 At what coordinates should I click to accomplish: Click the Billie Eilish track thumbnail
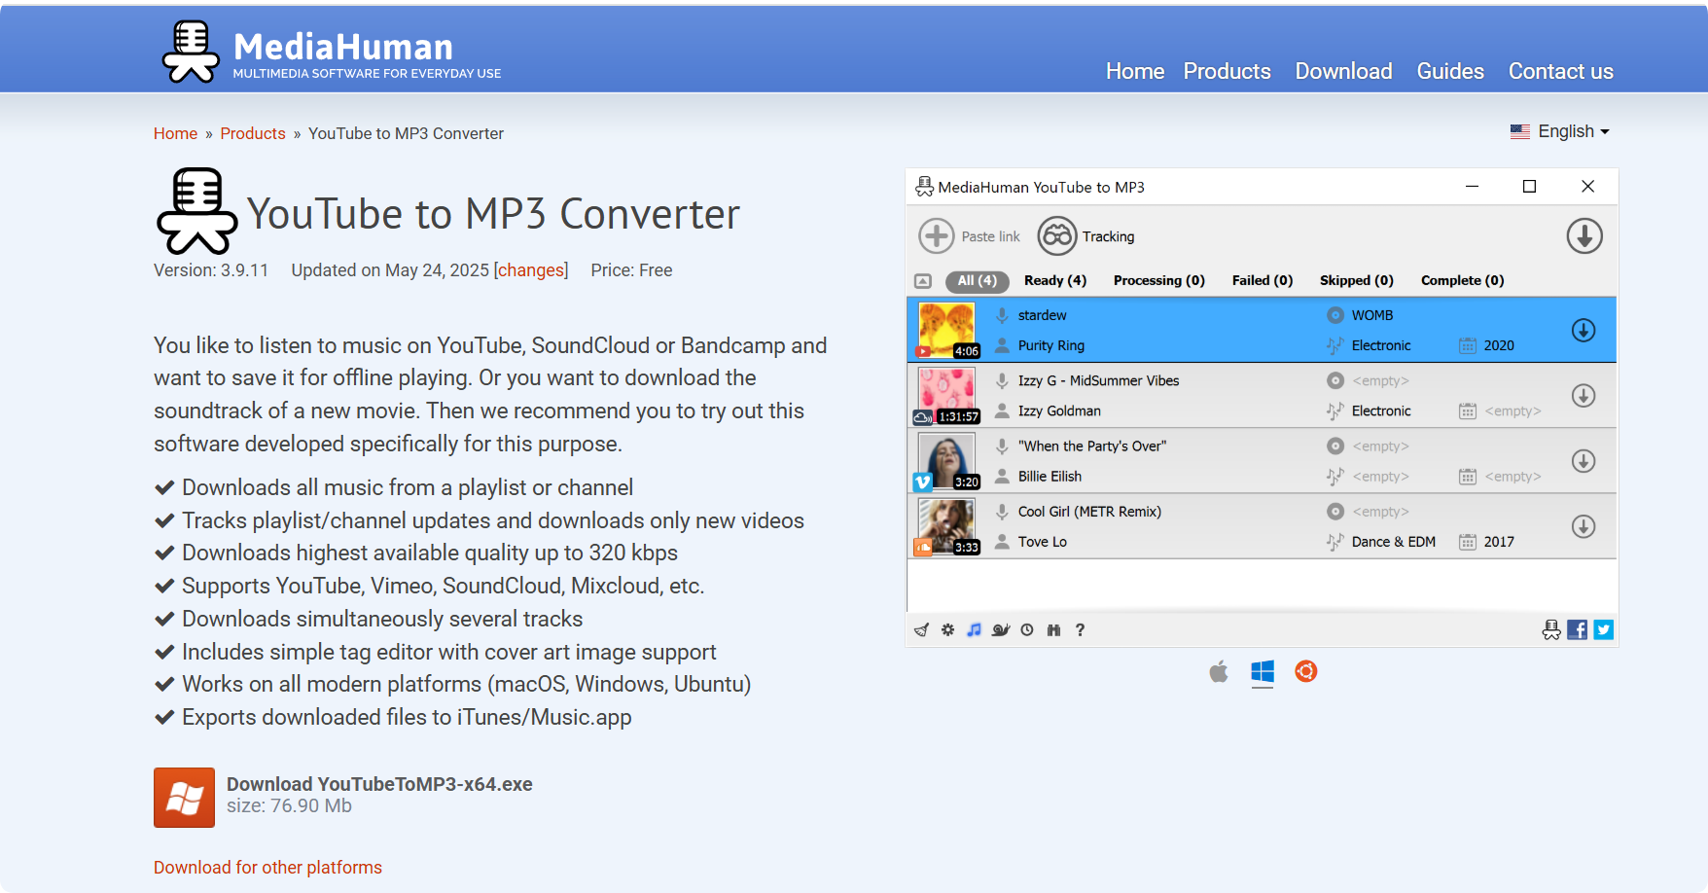coord(946,460)
